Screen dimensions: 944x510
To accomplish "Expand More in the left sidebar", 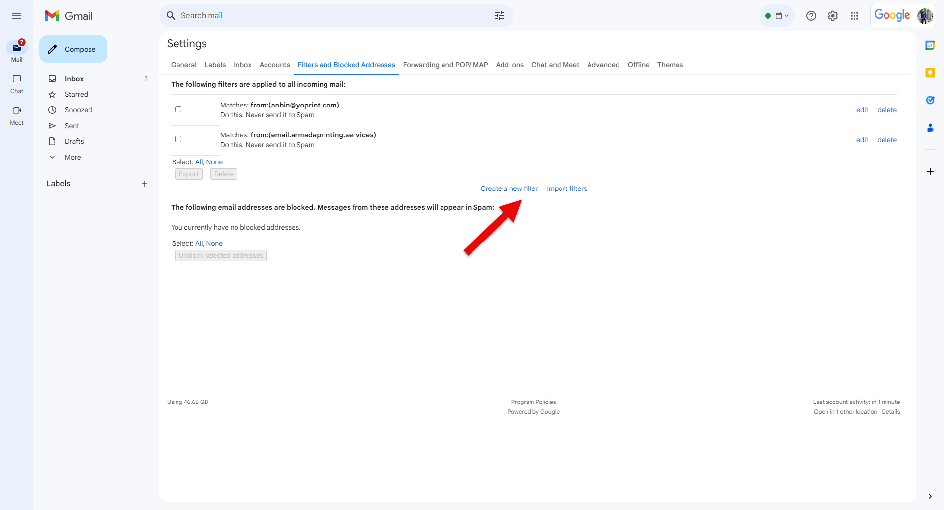I will tap(73, 157).
